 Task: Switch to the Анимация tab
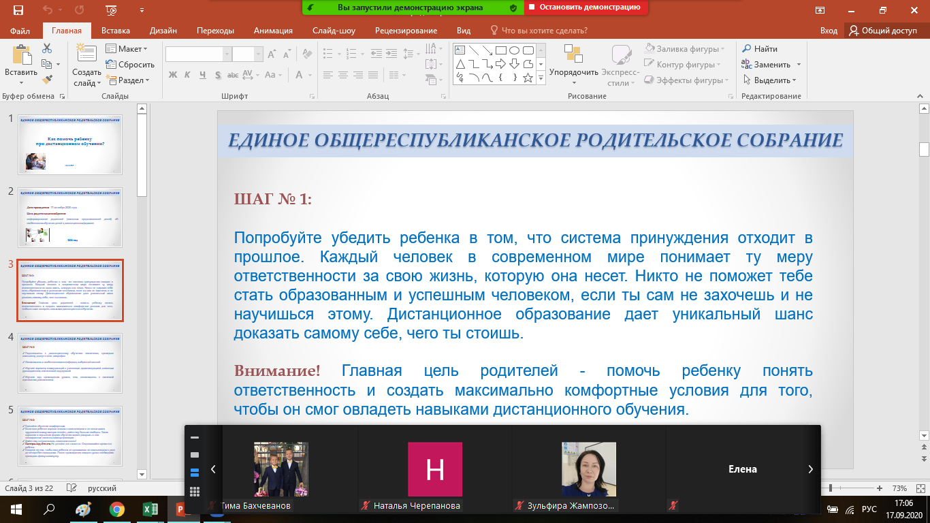[x=273, y=31]
